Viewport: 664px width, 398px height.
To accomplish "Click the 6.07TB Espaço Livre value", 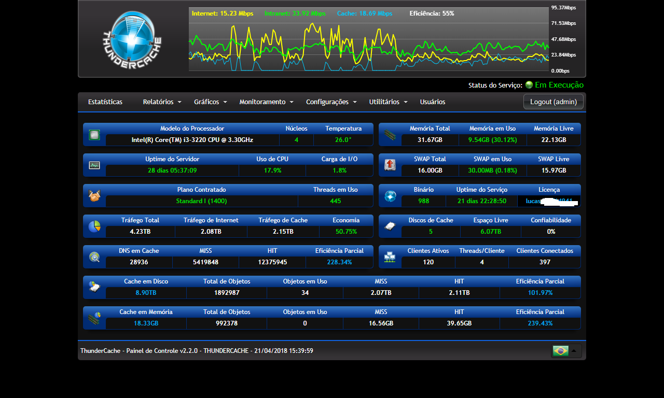I will (491, 232).
